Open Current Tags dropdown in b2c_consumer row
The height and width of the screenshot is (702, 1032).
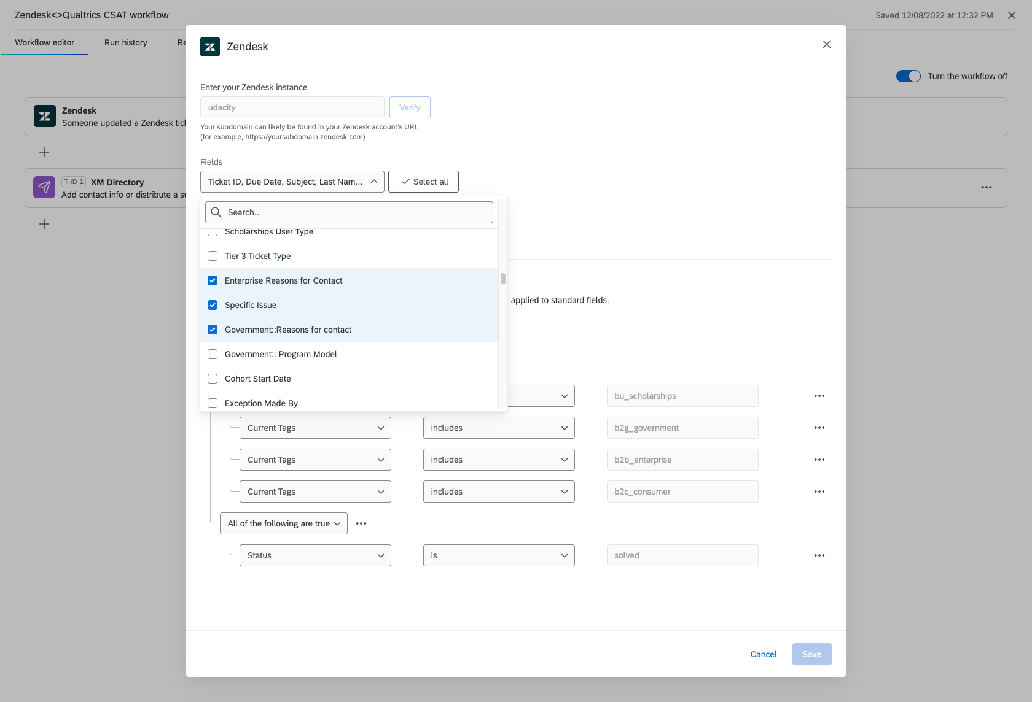(x=315, y=492)
